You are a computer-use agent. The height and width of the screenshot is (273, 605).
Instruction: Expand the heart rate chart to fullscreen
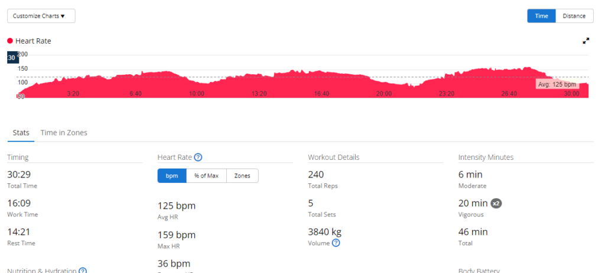(x=586, y=41)
